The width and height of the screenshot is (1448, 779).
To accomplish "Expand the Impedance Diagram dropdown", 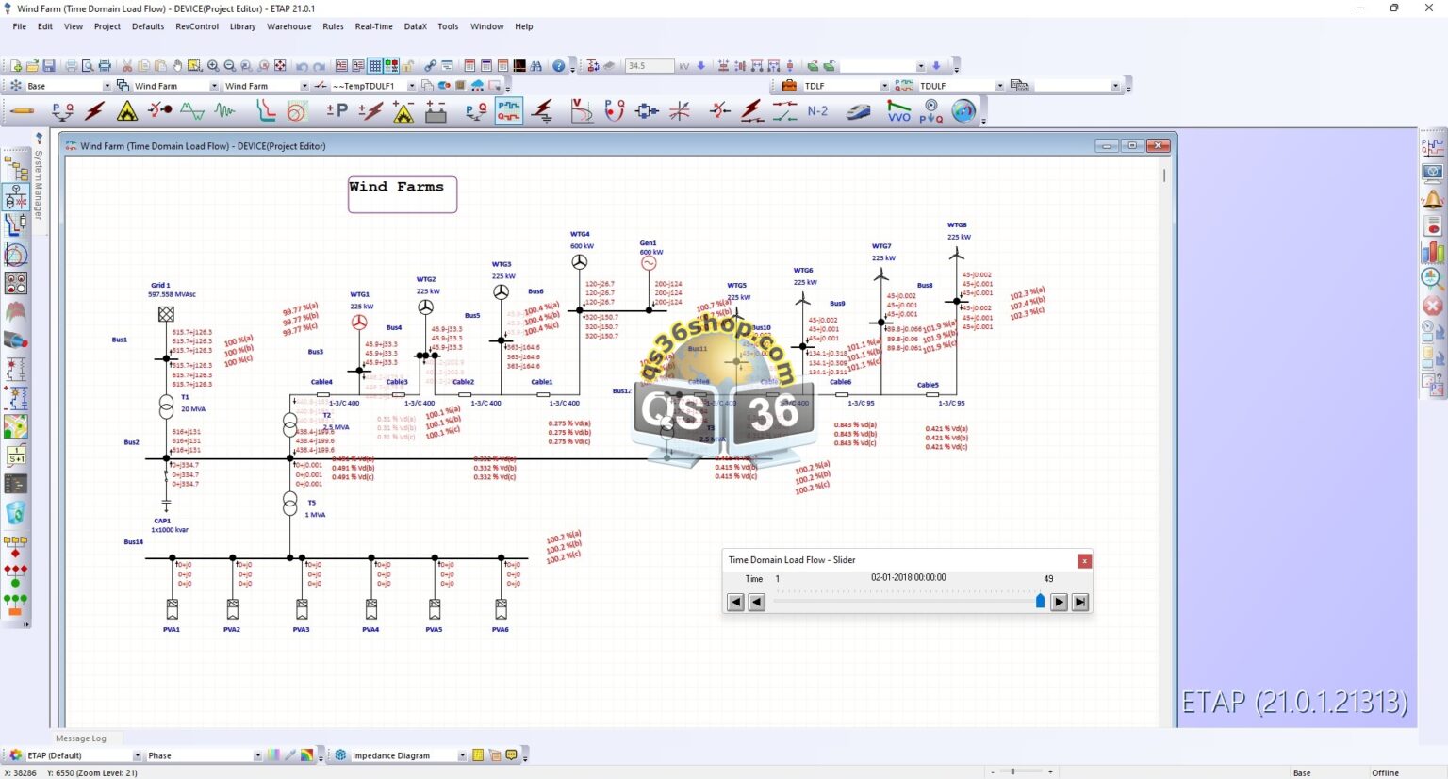I will point(461,755).
